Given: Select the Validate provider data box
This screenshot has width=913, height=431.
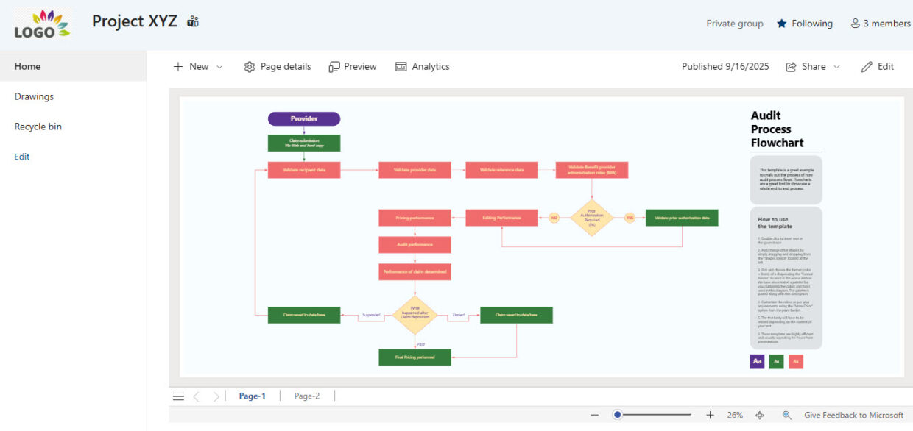Looking at the screenshot, I should 415,170.
